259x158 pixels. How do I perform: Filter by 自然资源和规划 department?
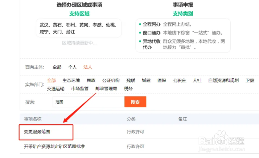tap(223, 80)
